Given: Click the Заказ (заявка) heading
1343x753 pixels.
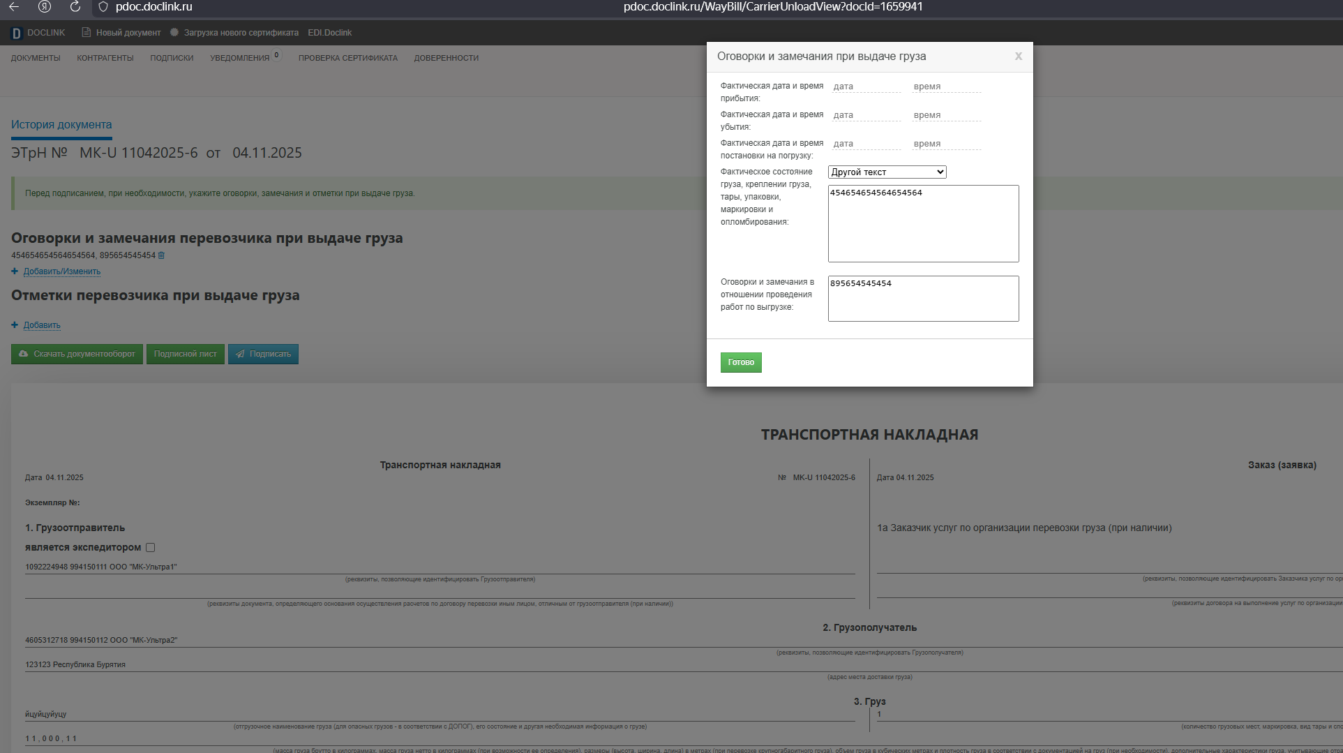Looking at the screenshot, I should coord(1282,465).
